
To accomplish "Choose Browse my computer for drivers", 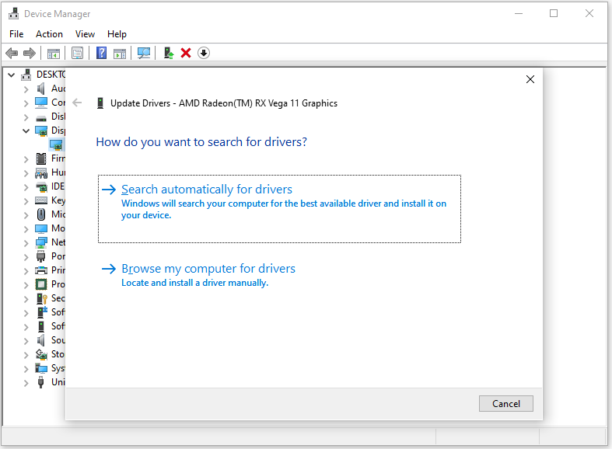I will coord(208,269).
